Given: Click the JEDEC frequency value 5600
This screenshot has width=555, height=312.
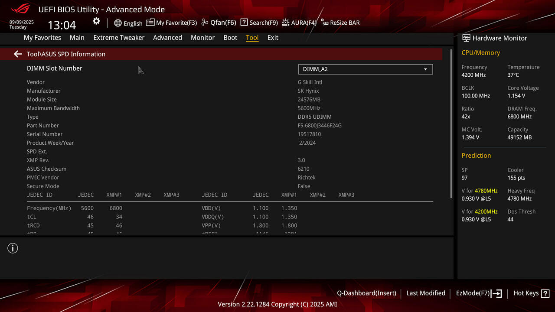Looking at the screenshot, I should tap(87, 208).
